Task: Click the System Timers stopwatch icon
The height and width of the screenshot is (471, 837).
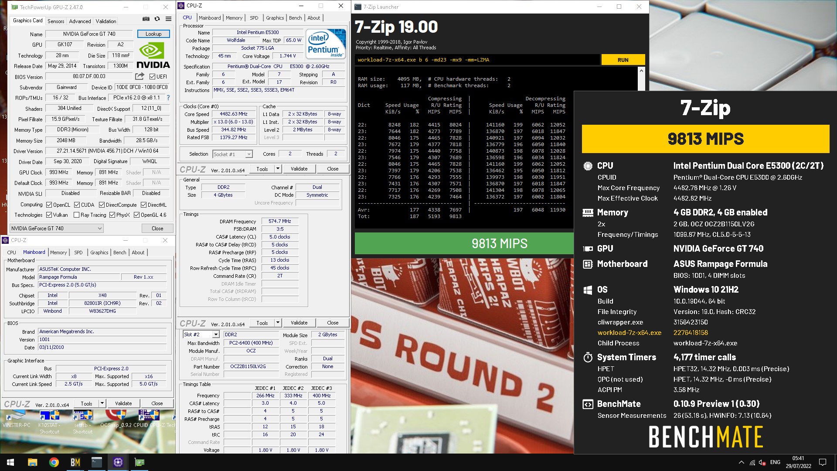Action: (x=588, y=357)
